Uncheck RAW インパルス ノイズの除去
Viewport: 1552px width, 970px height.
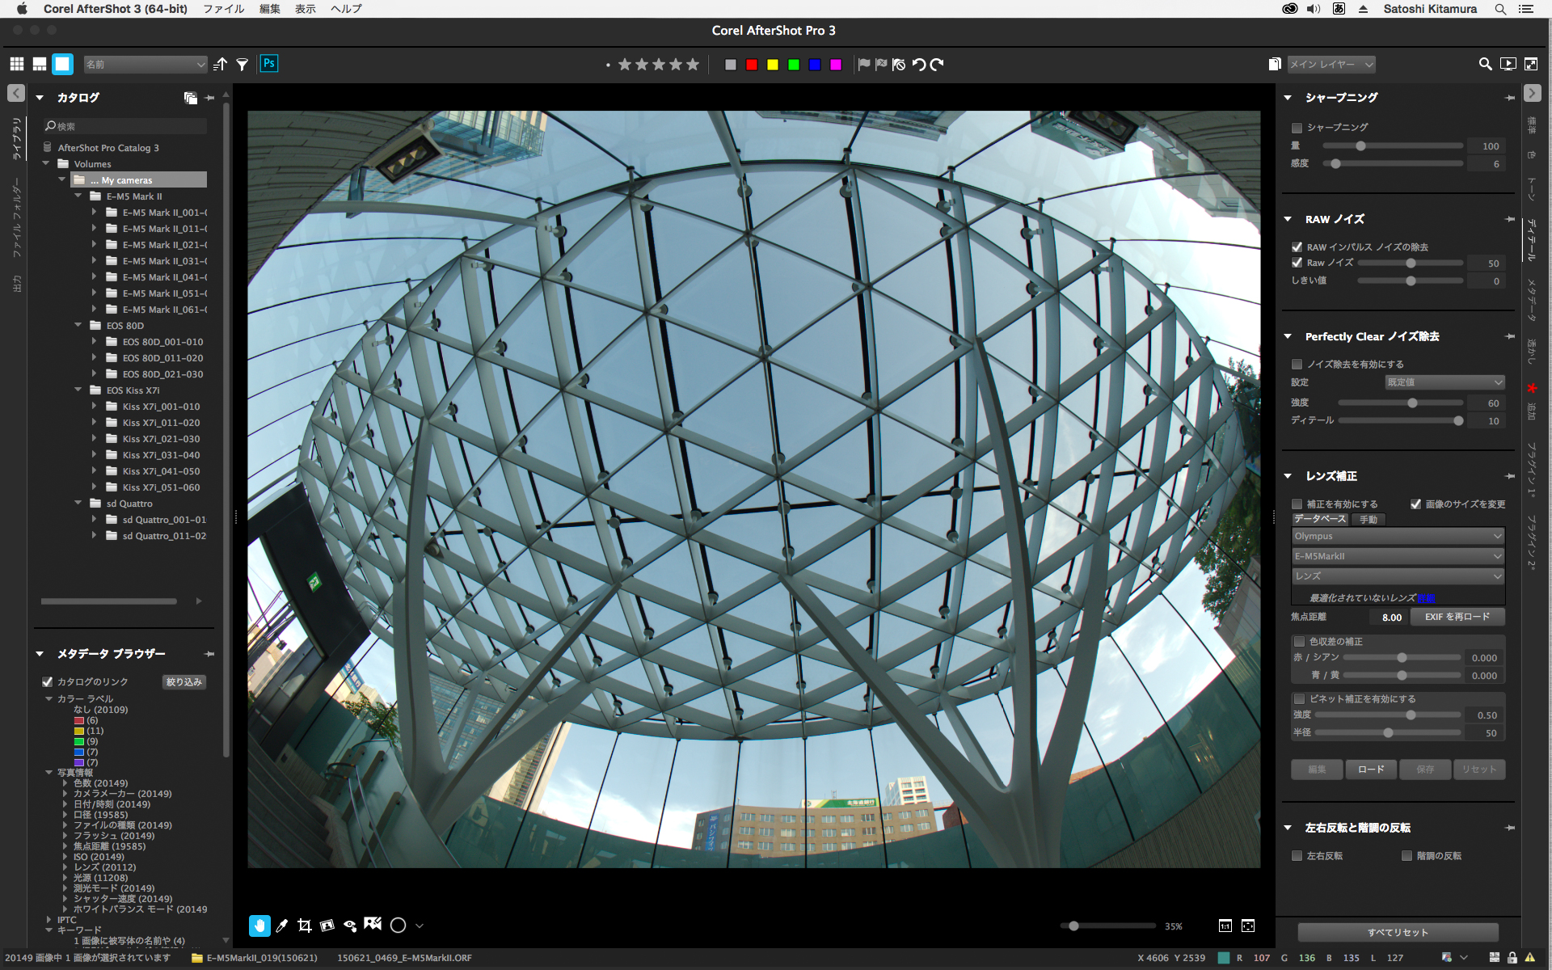click(1297, 247)
